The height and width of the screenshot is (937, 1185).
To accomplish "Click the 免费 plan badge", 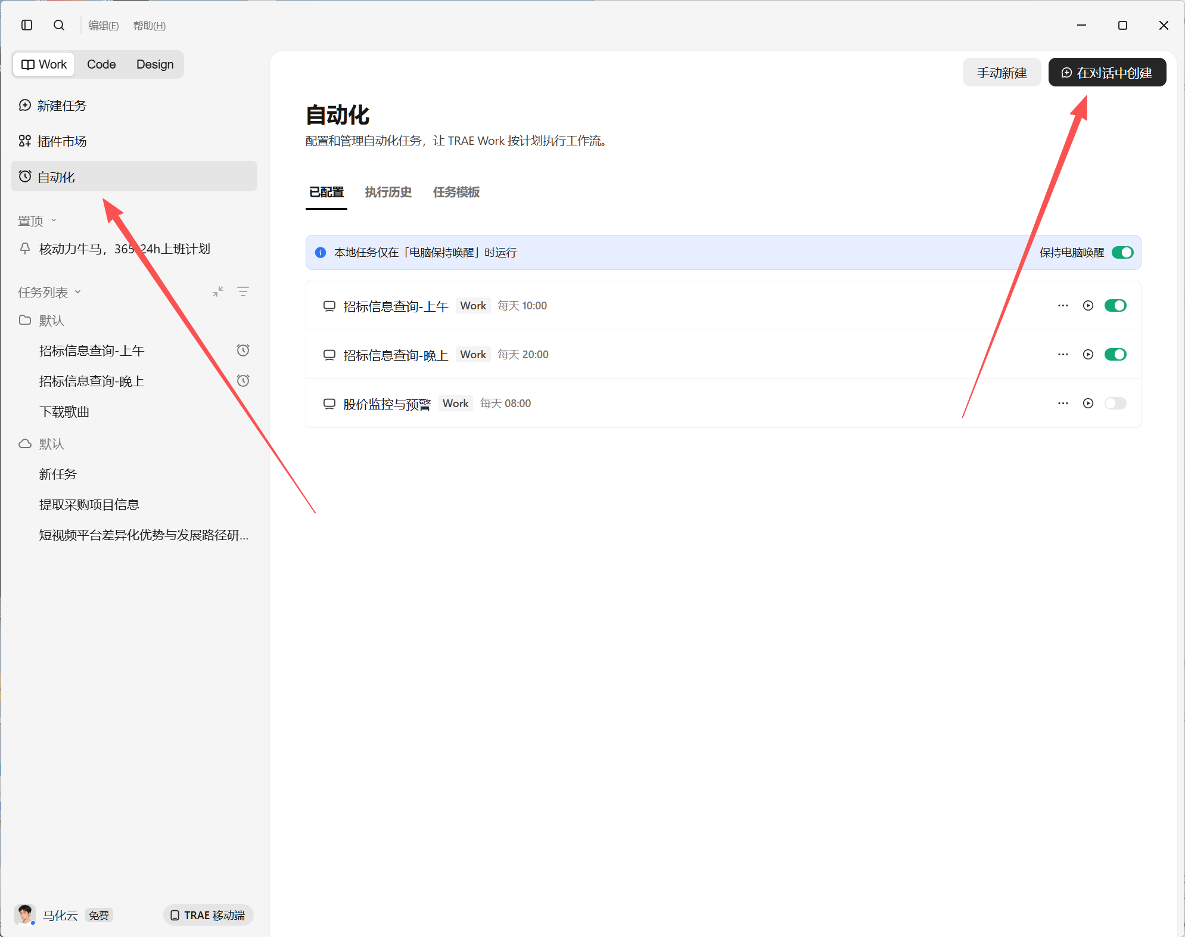I will tap(99, 916).
